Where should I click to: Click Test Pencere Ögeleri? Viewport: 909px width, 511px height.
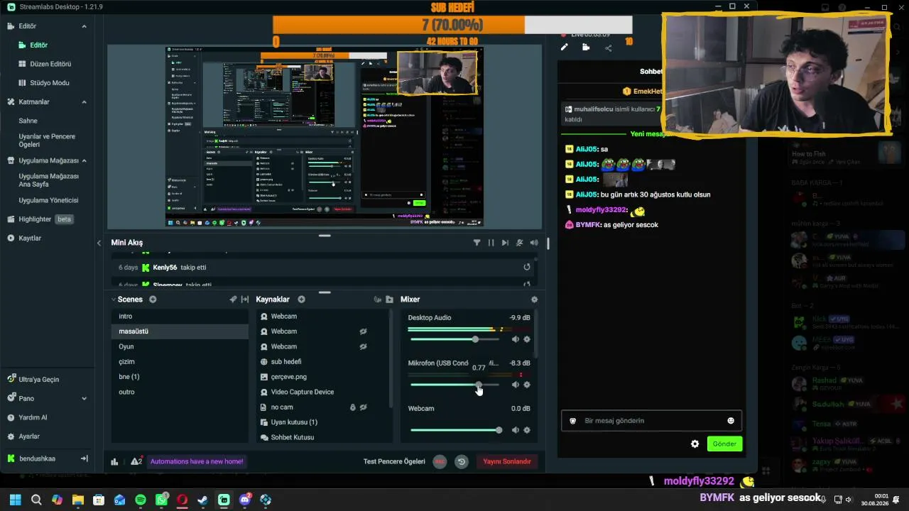[x=394, y=461]
